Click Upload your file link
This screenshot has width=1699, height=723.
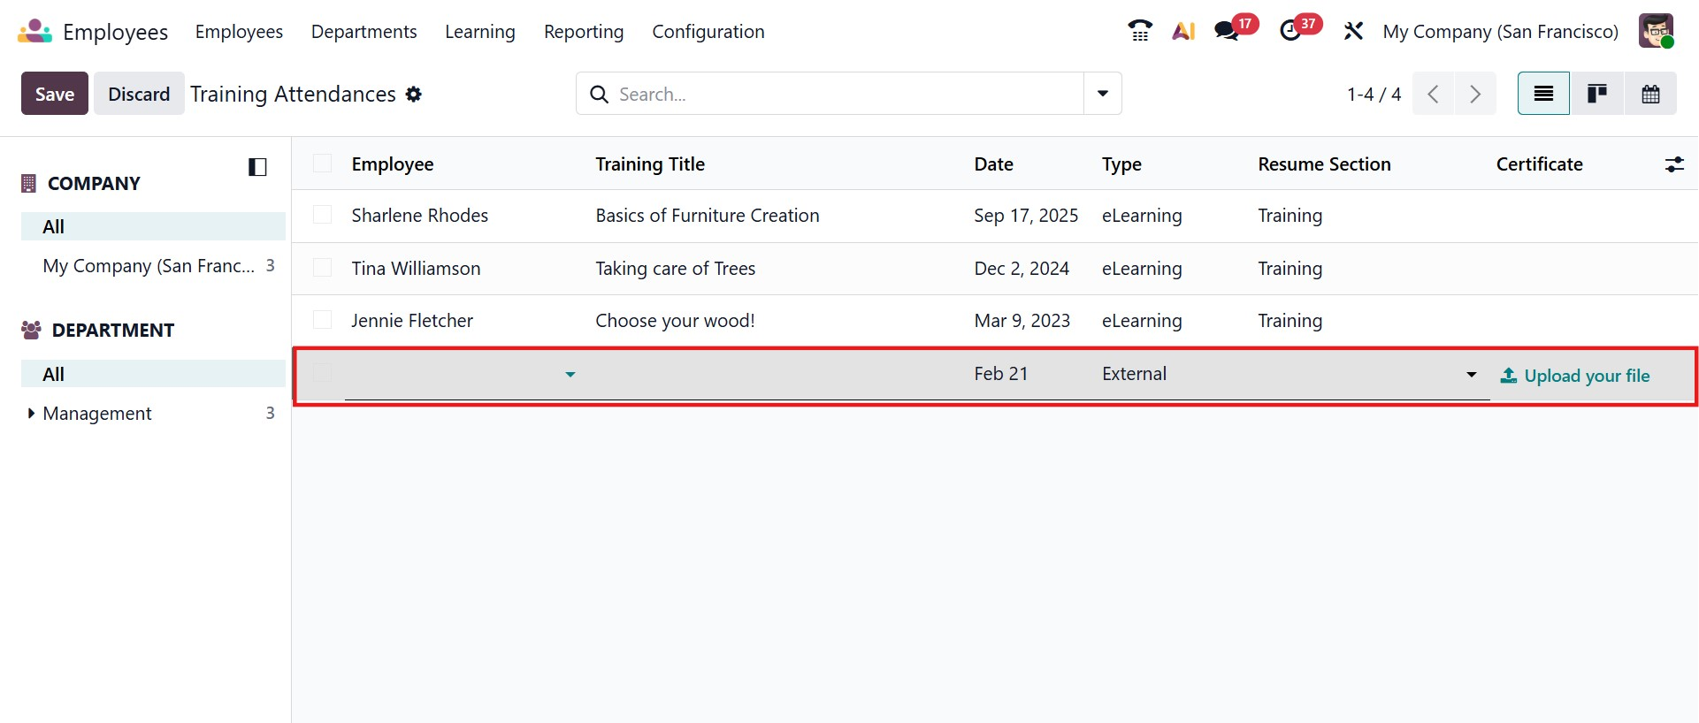point(1575,376)
